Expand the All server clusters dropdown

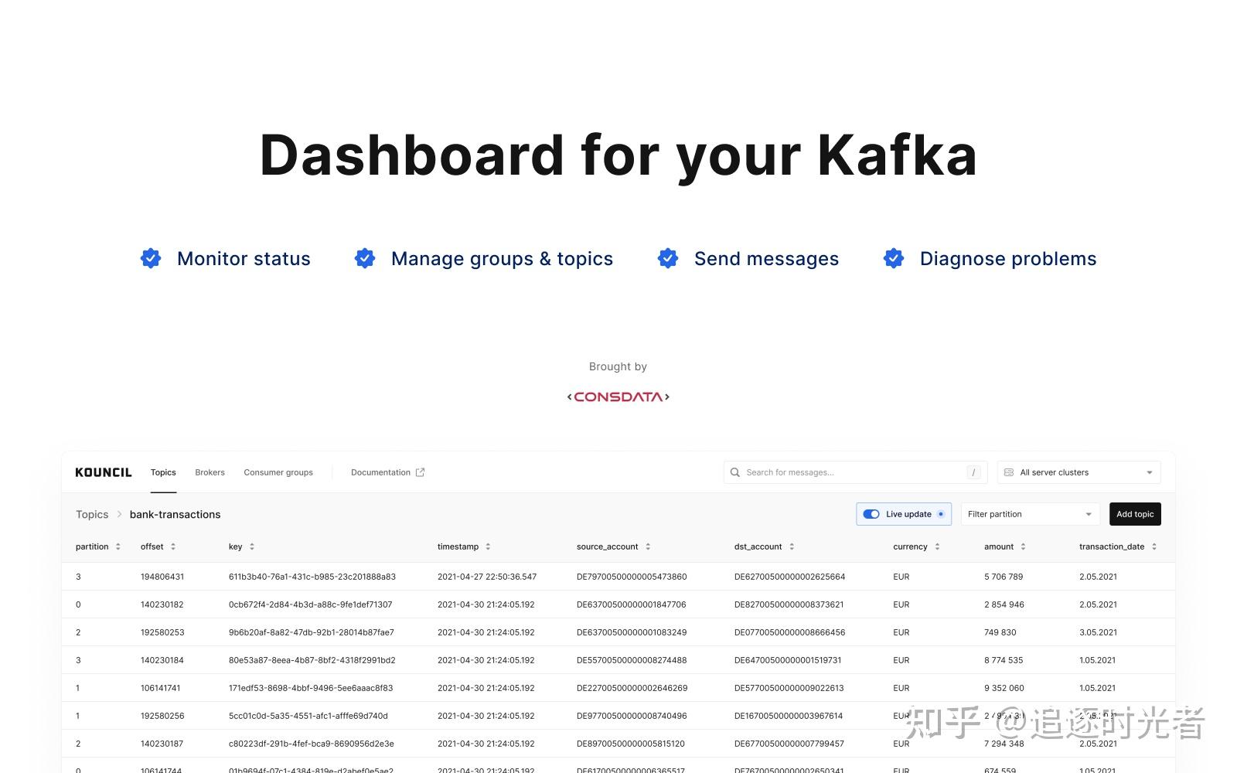(x=1079, y=472)
